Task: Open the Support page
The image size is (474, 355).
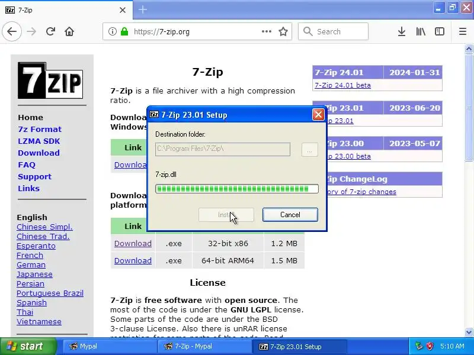Action: tap(34, 176)
